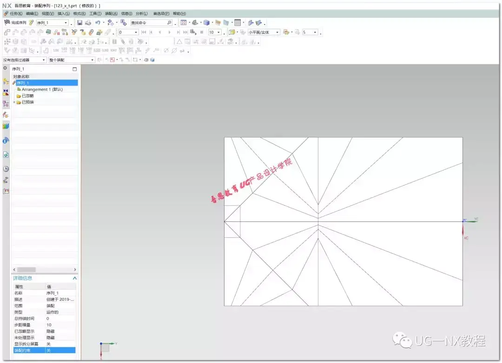502x363 pixels.
Task: Select the 装配约束 property row
Action: point(45,350)
